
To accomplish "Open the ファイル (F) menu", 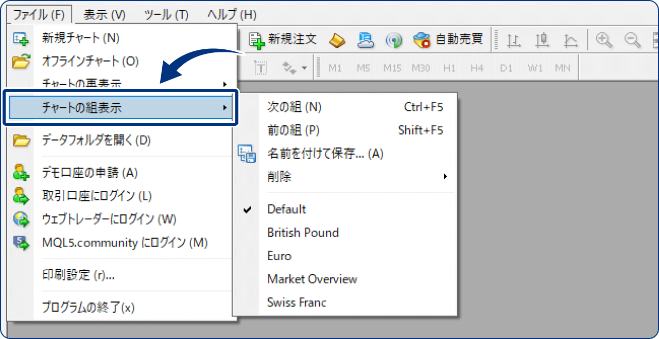I will tap(40, 15).
